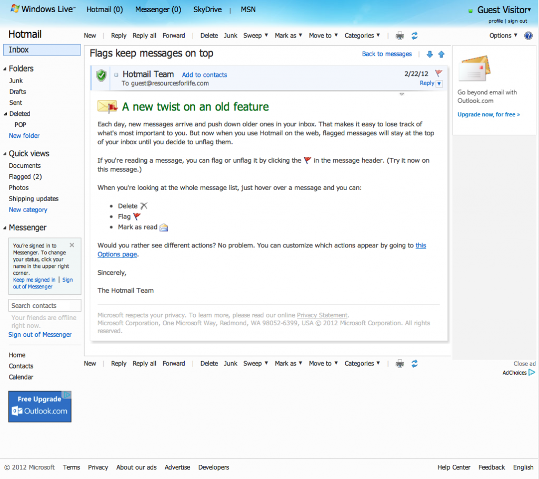Collapse the message details with the small chevron
539x479 pixels.
click(x=402, y=93)
